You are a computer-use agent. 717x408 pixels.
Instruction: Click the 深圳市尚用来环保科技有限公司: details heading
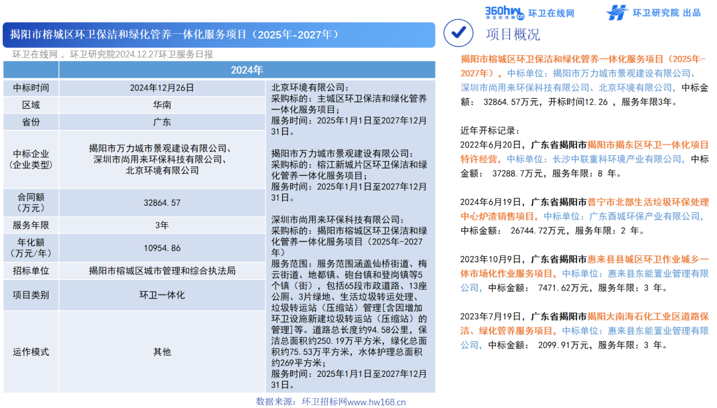pyautogui.click(x=338, y=220)
